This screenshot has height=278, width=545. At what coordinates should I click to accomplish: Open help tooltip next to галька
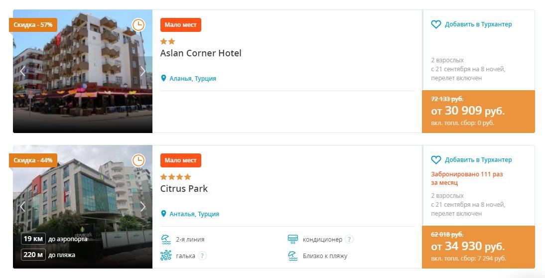point(202,256)
